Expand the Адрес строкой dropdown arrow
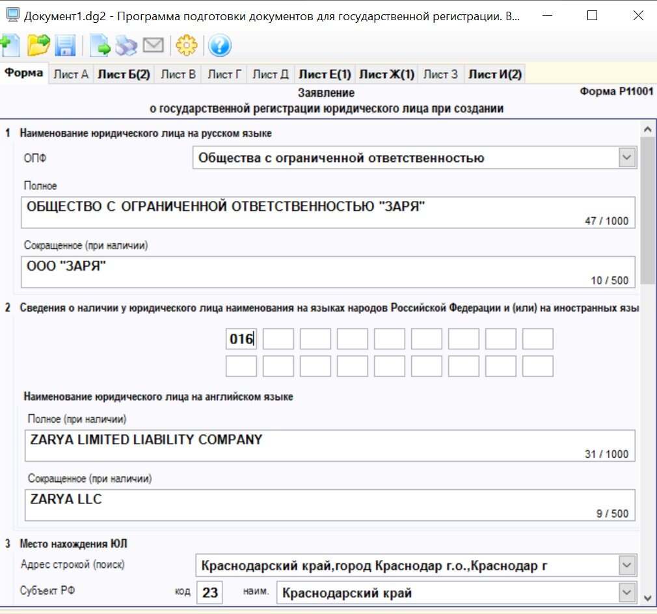657x614 pixels. (627, 565)
